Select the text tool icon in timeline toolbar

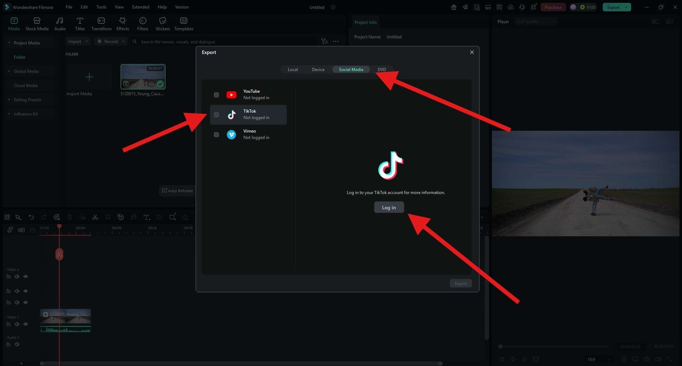146,217
